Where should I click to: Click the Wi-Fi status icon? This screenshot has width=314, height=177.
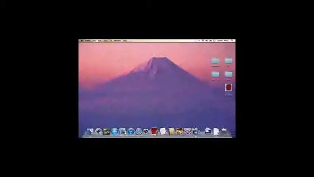(203, 40)
